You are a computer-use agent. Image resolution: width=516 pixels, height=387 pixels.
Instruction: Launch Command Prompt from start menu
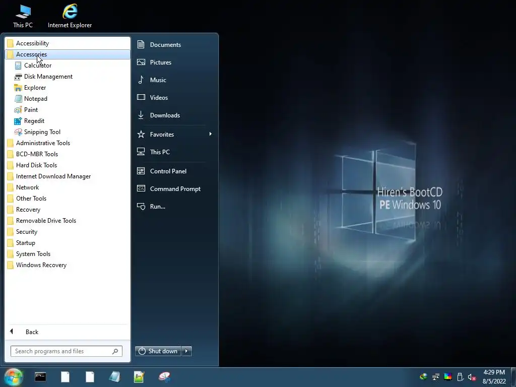(x=174, y=189)
